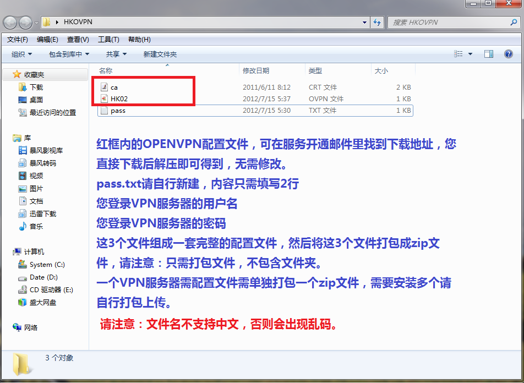Expand the 组织 dropdown menu
This screenshot has height=383, width=524.
pyautogui.click(x=21, y=54)
